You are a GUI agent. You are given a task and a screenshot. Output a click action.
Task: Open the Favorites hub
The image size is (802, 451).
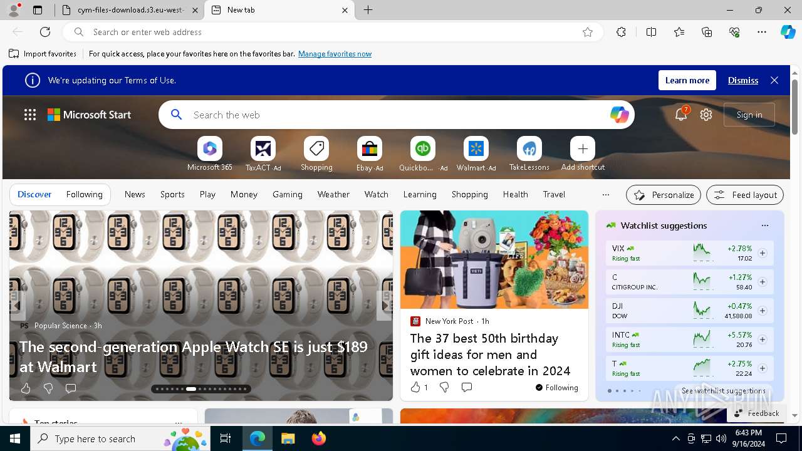(x=679, y=32)
